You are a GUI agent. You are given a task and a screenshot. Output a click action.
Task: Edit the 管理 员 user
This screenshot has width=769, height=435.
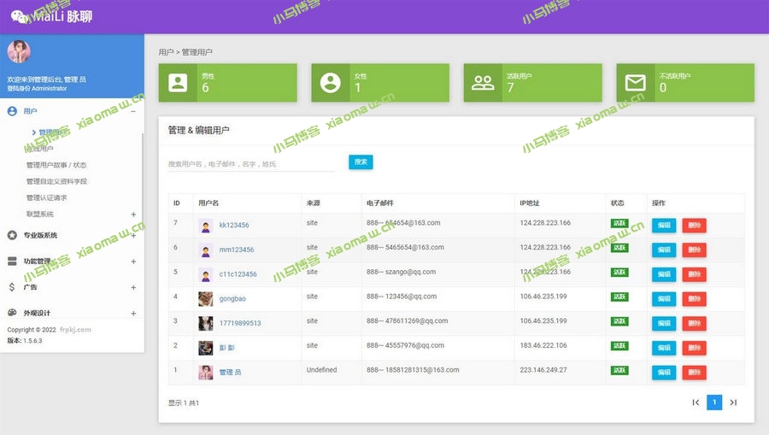[x=664, y=373]
